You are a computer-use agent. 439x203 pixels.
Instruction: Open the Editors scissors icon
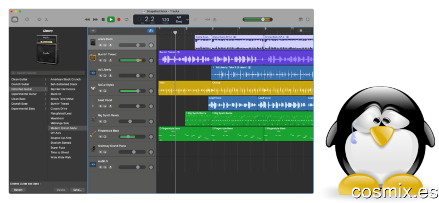[x=46, y=20]
